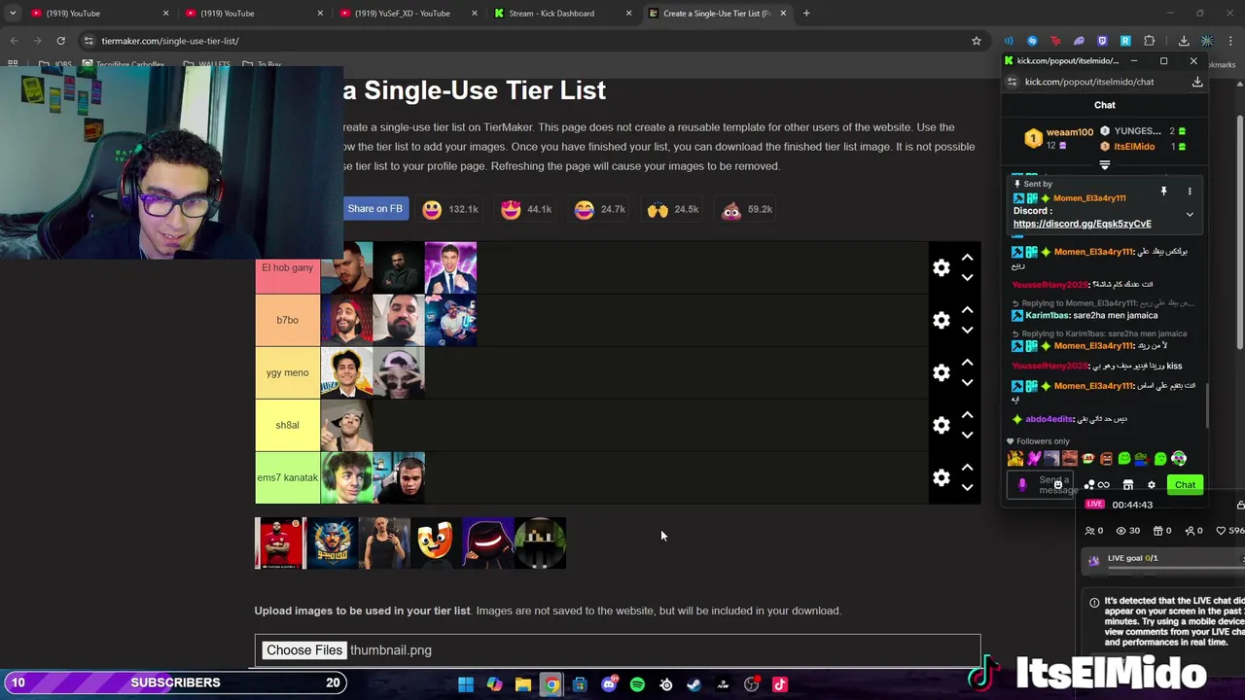Image resolution: width=1245 pixels, height=700 pixels.
Task: Click the laughing reaction 24.7k
Action: (x=600, y=209)
